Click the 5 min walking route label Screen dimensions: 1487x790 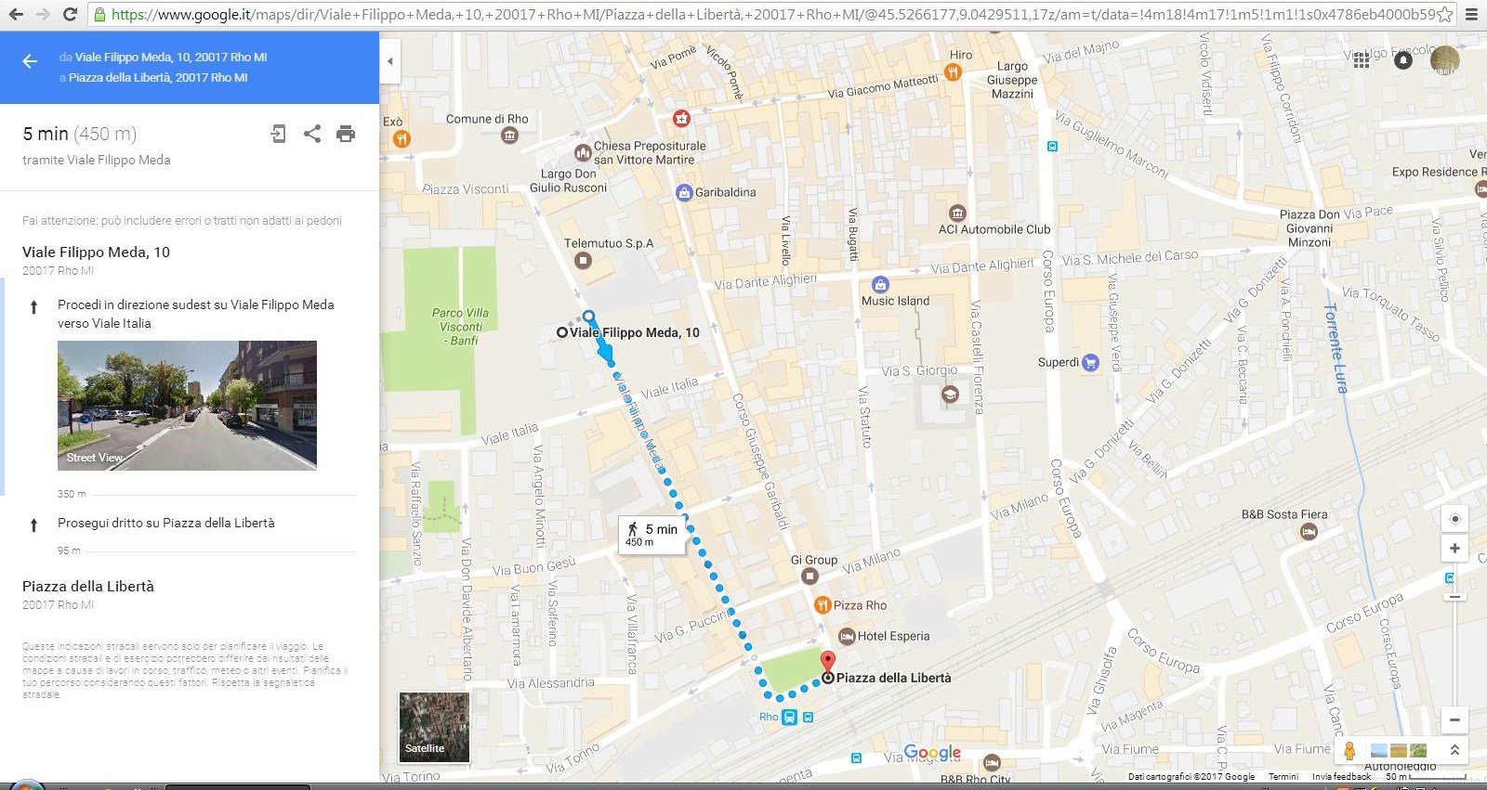[652, 535]
